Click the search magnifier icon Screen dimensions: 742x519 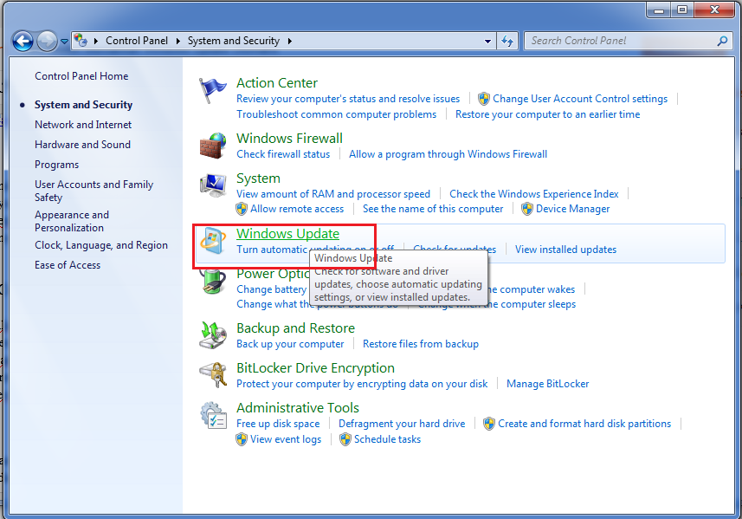722,42
